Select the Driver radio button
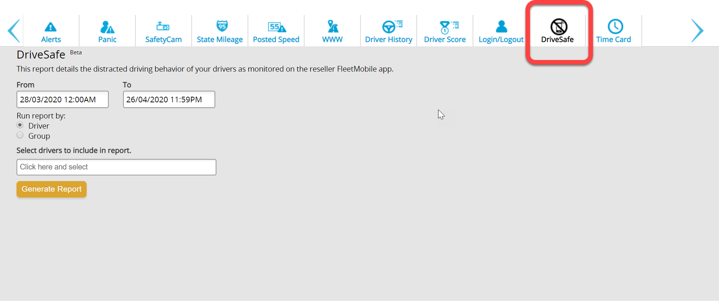 (x=20, y=125)
